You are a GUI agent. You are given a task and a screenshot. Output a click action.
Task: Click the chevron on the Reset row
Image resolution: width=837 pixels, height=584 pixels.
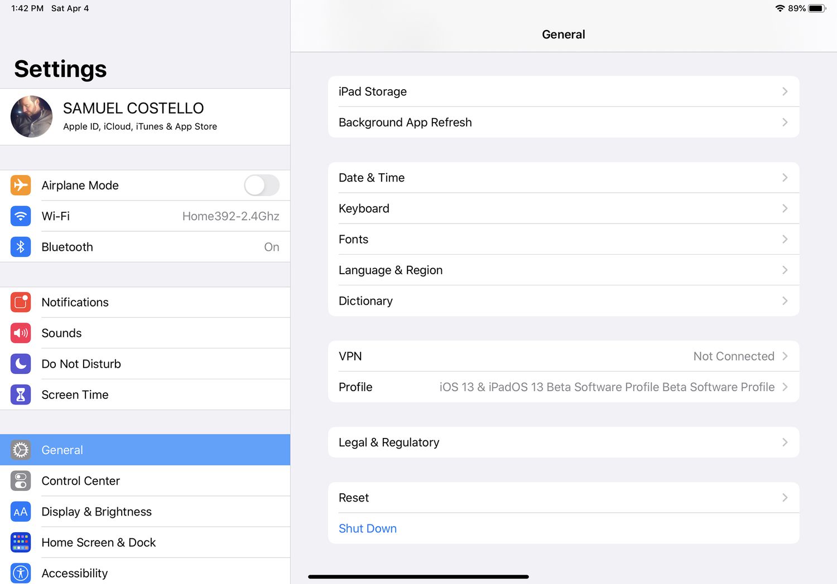[x=785, y=498]
